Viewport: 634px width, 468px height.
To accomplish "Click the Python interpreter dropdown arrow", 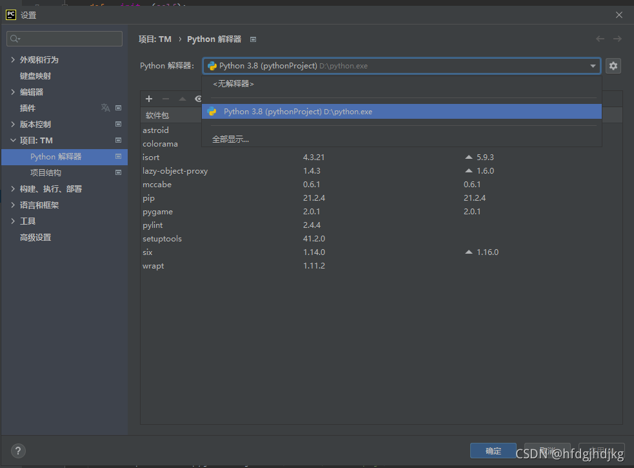I will click(x=593, y=66).
